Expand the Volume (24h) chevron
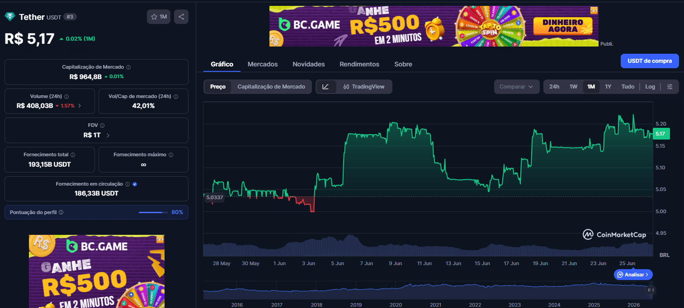The image size is (684, 308). [x=80, y=106]
